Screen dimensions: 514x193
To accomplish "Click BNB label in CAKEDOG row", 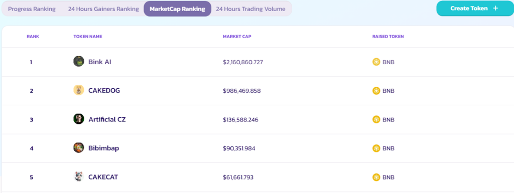I will point(389,91).
